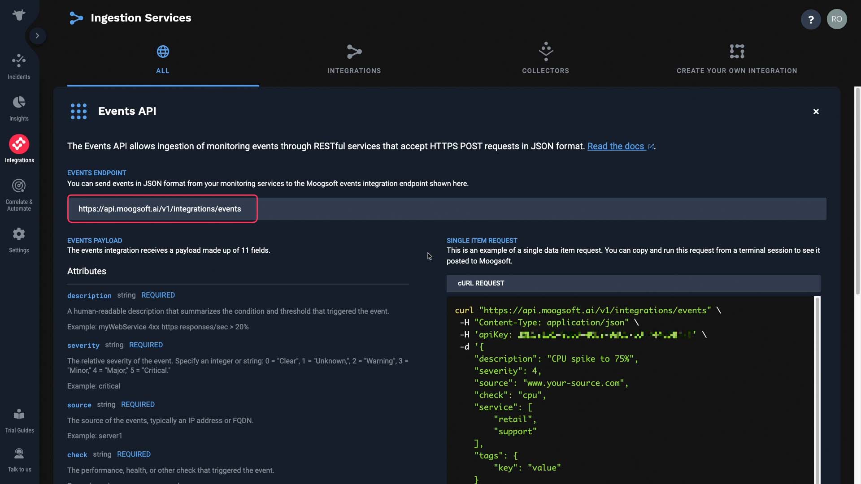Click the Moogsoft cow logo
Viewport: 861px width, 484px height.
19,15
